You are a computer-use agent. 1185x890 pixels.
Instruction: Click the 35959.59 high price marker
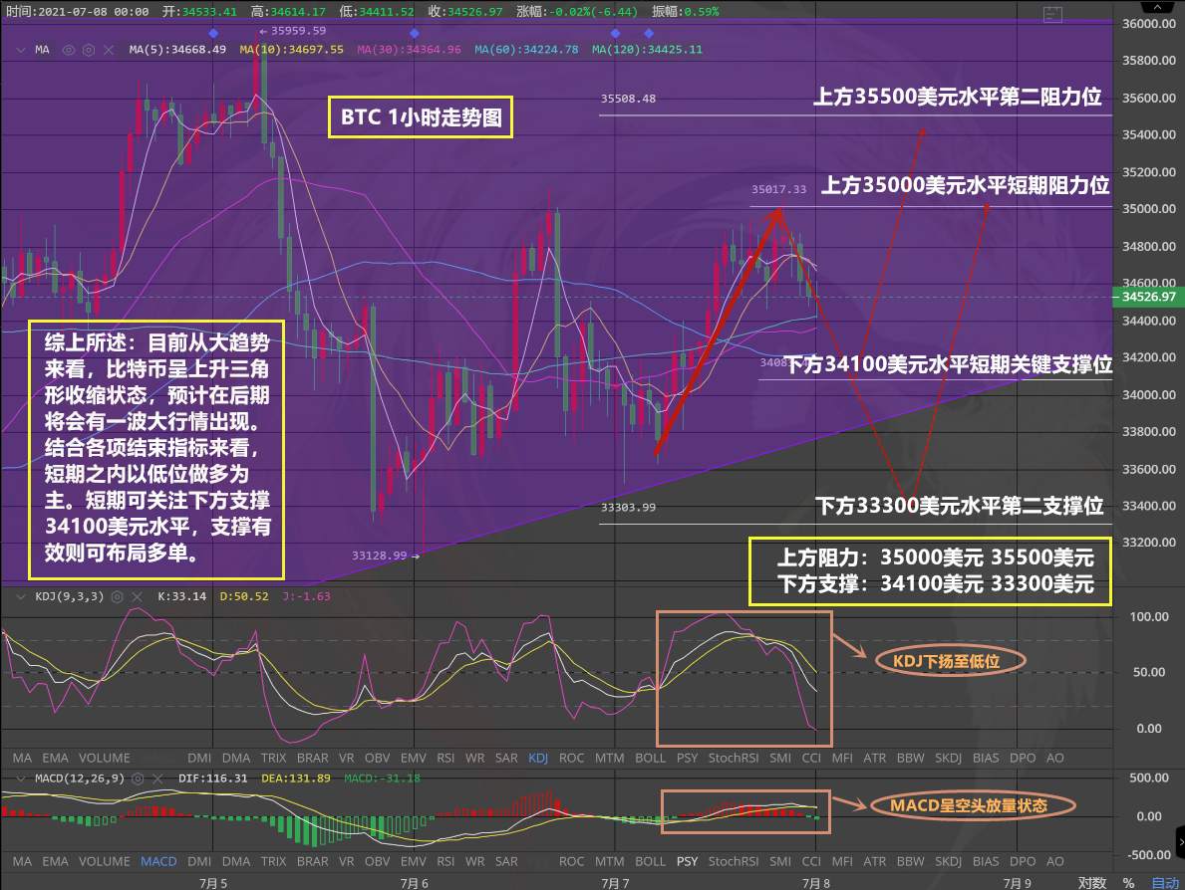pos(292,31)
